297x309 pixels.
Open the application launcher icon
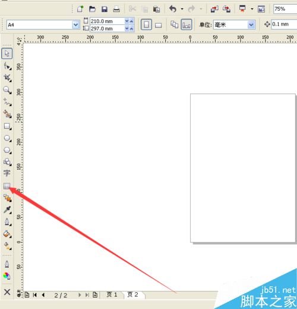[x=242, y=9]
